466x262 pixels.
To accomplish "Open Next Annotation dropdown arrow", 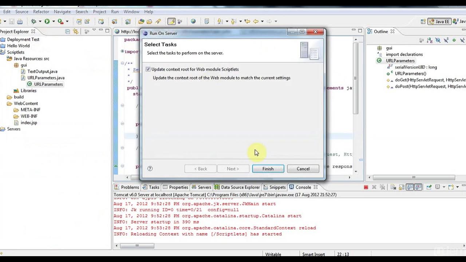I will (x=226, y=21).
